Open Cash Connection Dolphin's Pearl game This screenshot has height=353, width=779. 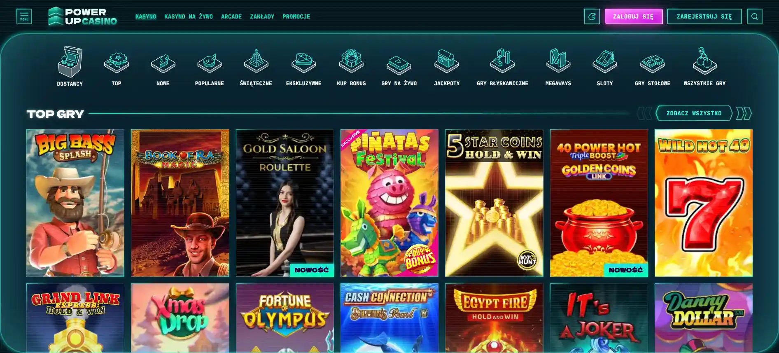tap(389, 318)
